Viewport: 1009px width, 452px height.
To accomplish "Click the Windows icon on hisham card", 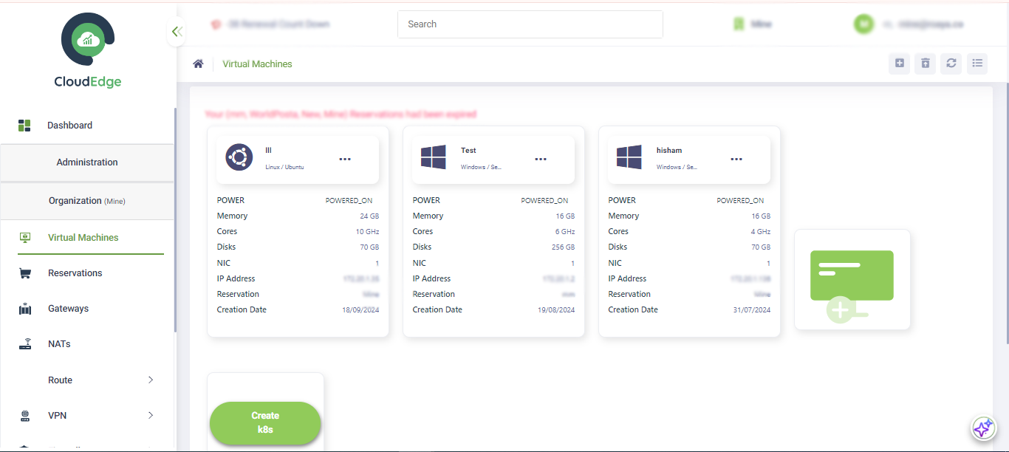I will (629, 157).
